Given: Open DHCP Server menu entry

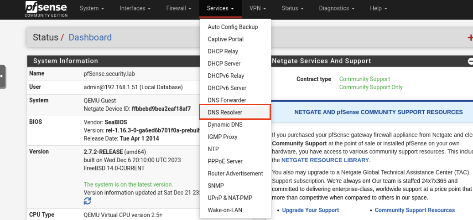Looking at the screenshot, I should coord(235,64).
